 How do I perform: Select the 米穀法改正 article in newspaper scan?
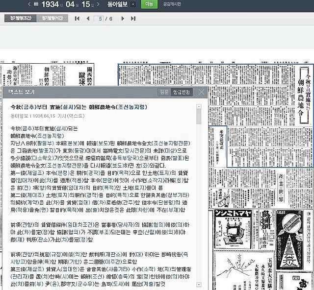point(217,146)
